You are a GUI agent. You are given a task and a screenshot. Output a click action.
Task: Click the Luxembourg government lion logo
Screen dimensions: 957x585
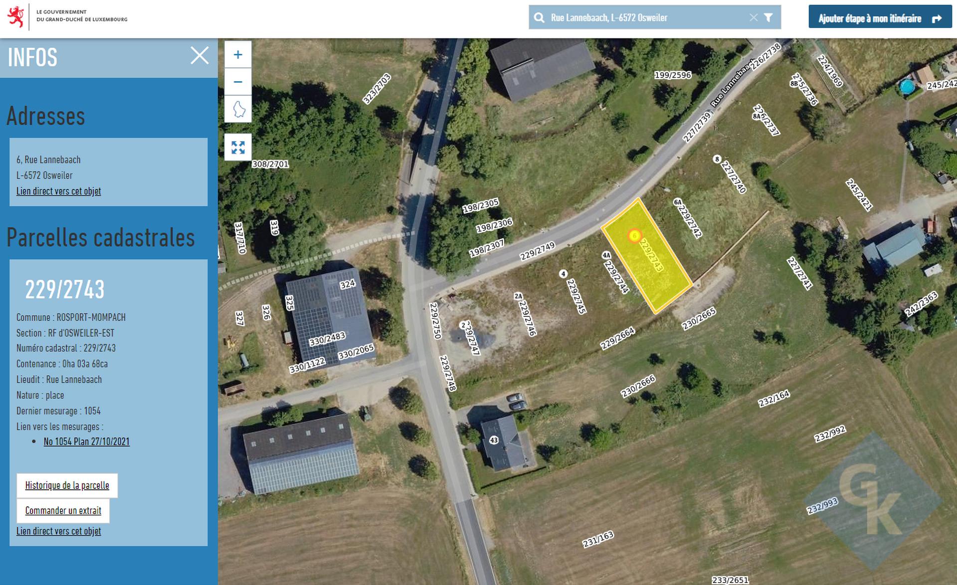pos(16,17)
